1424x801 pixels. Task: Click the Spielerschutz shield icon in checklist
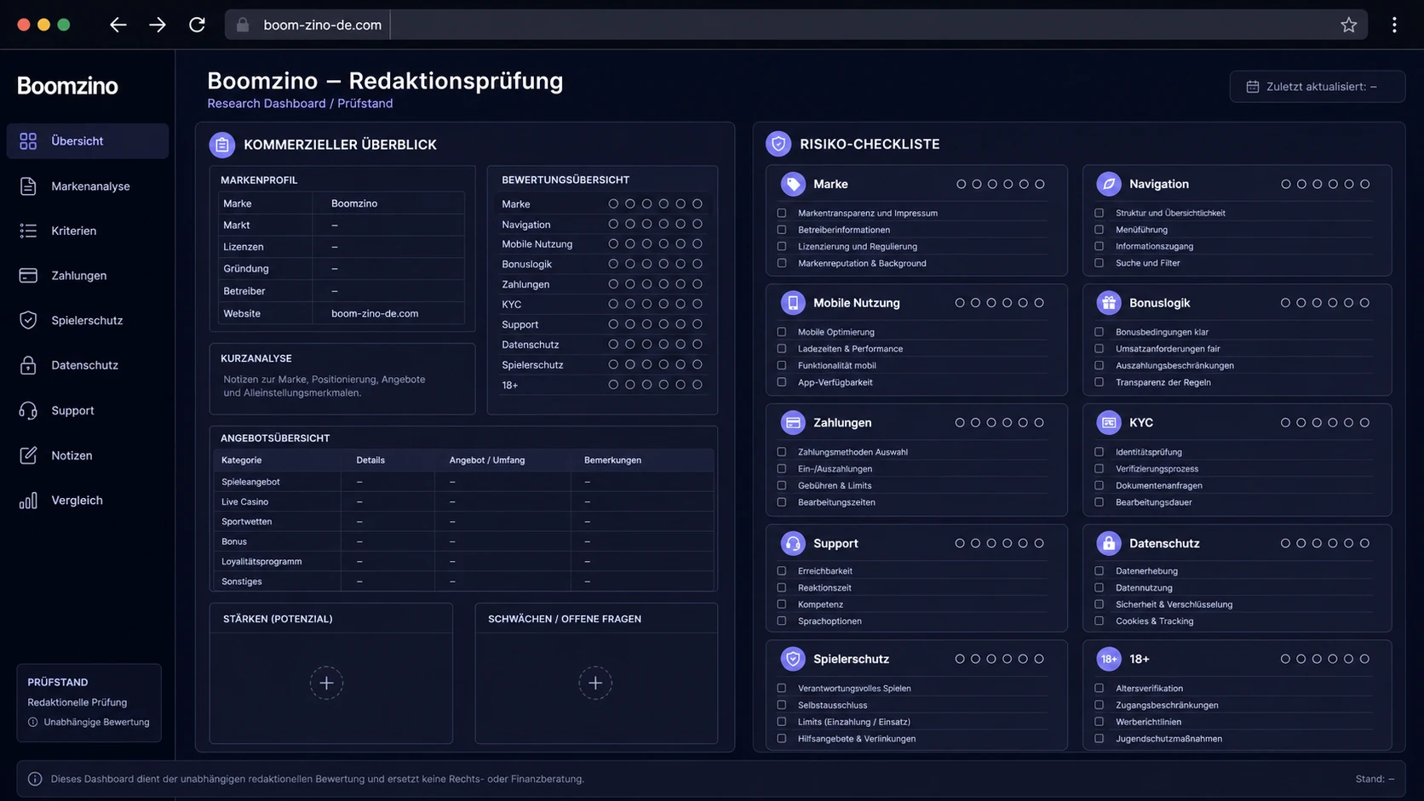793,659
